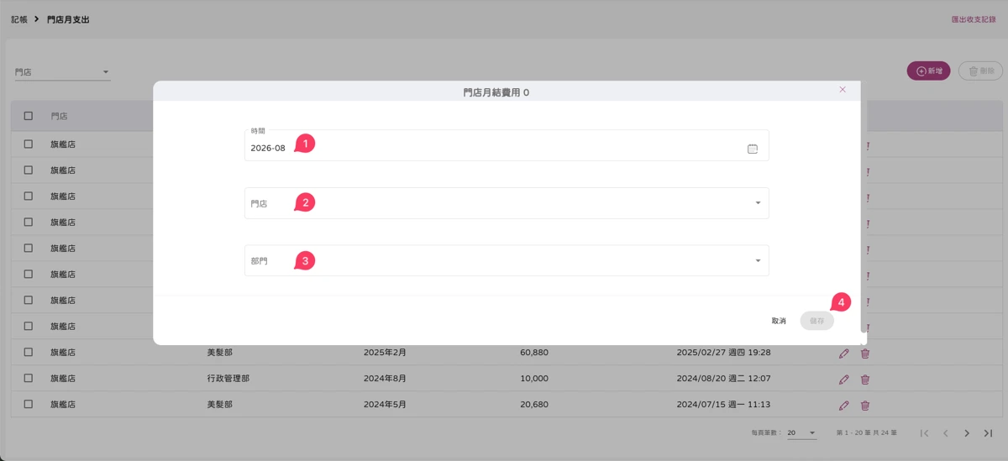Cancel the dialog with 取消

pyautogui.click(x=779, y=321)
